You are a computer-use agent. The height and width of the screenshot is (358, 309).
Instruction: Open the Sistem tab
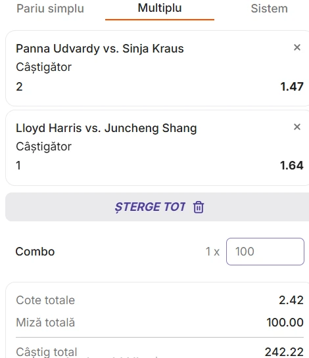[270, 9]
